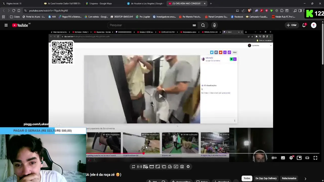
Task: Open the Facebook bookmark
Action: coord(237,17)
